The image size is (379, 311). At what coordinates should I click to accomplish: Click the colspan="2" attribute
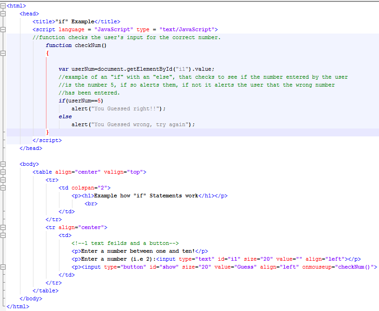click(89, 188)
